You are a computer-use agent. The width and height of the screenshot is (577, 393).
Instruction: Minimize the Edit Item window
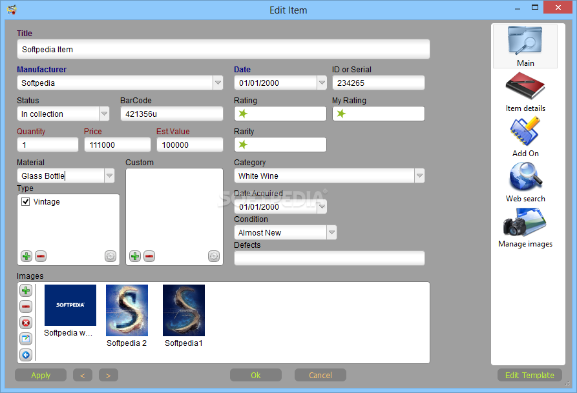(x=518, y=8)
